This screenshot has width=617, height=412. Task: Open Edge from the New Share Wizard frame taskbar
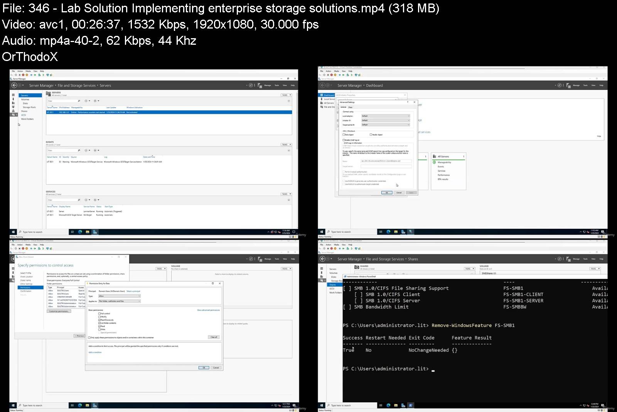point(80,405)
